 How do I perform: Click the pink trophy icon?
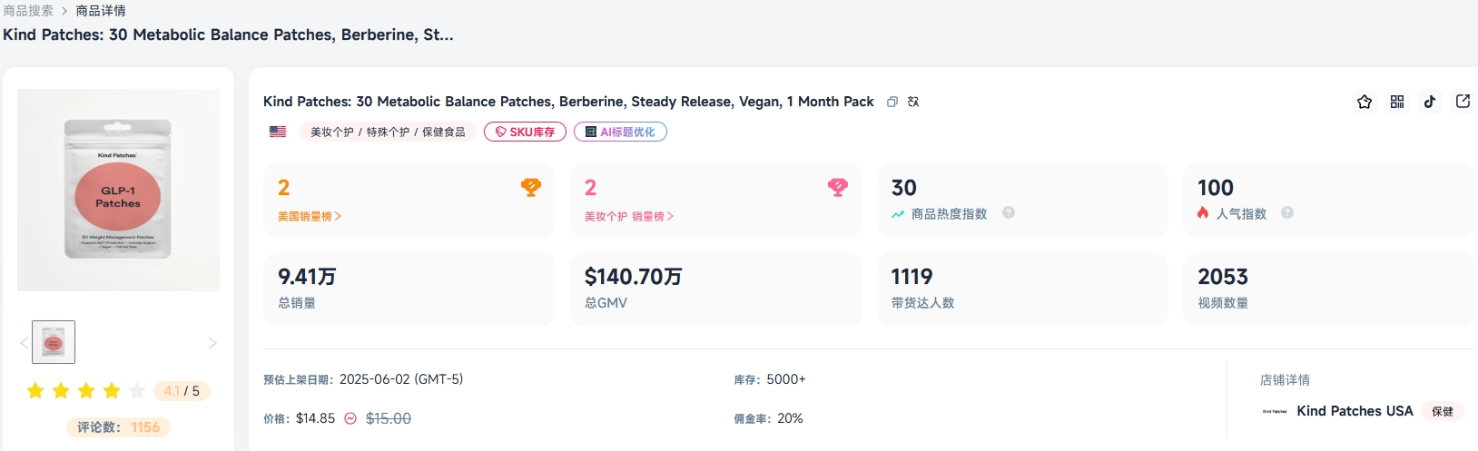point(838,187)
